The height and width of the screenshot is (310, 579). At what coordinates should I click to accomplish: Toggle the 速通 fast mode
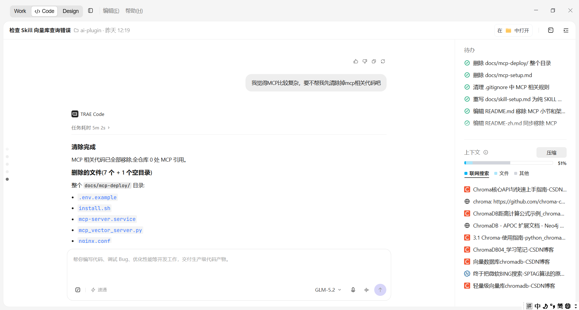[99, 290]
